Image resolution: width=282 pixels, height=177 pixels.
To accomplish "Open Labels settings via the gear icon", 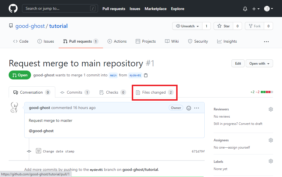I will (x=271, y=161).
